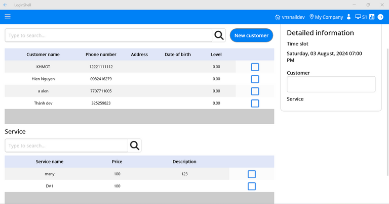
Task: Open the bar chart reports icon
Action: pos(372,17)
